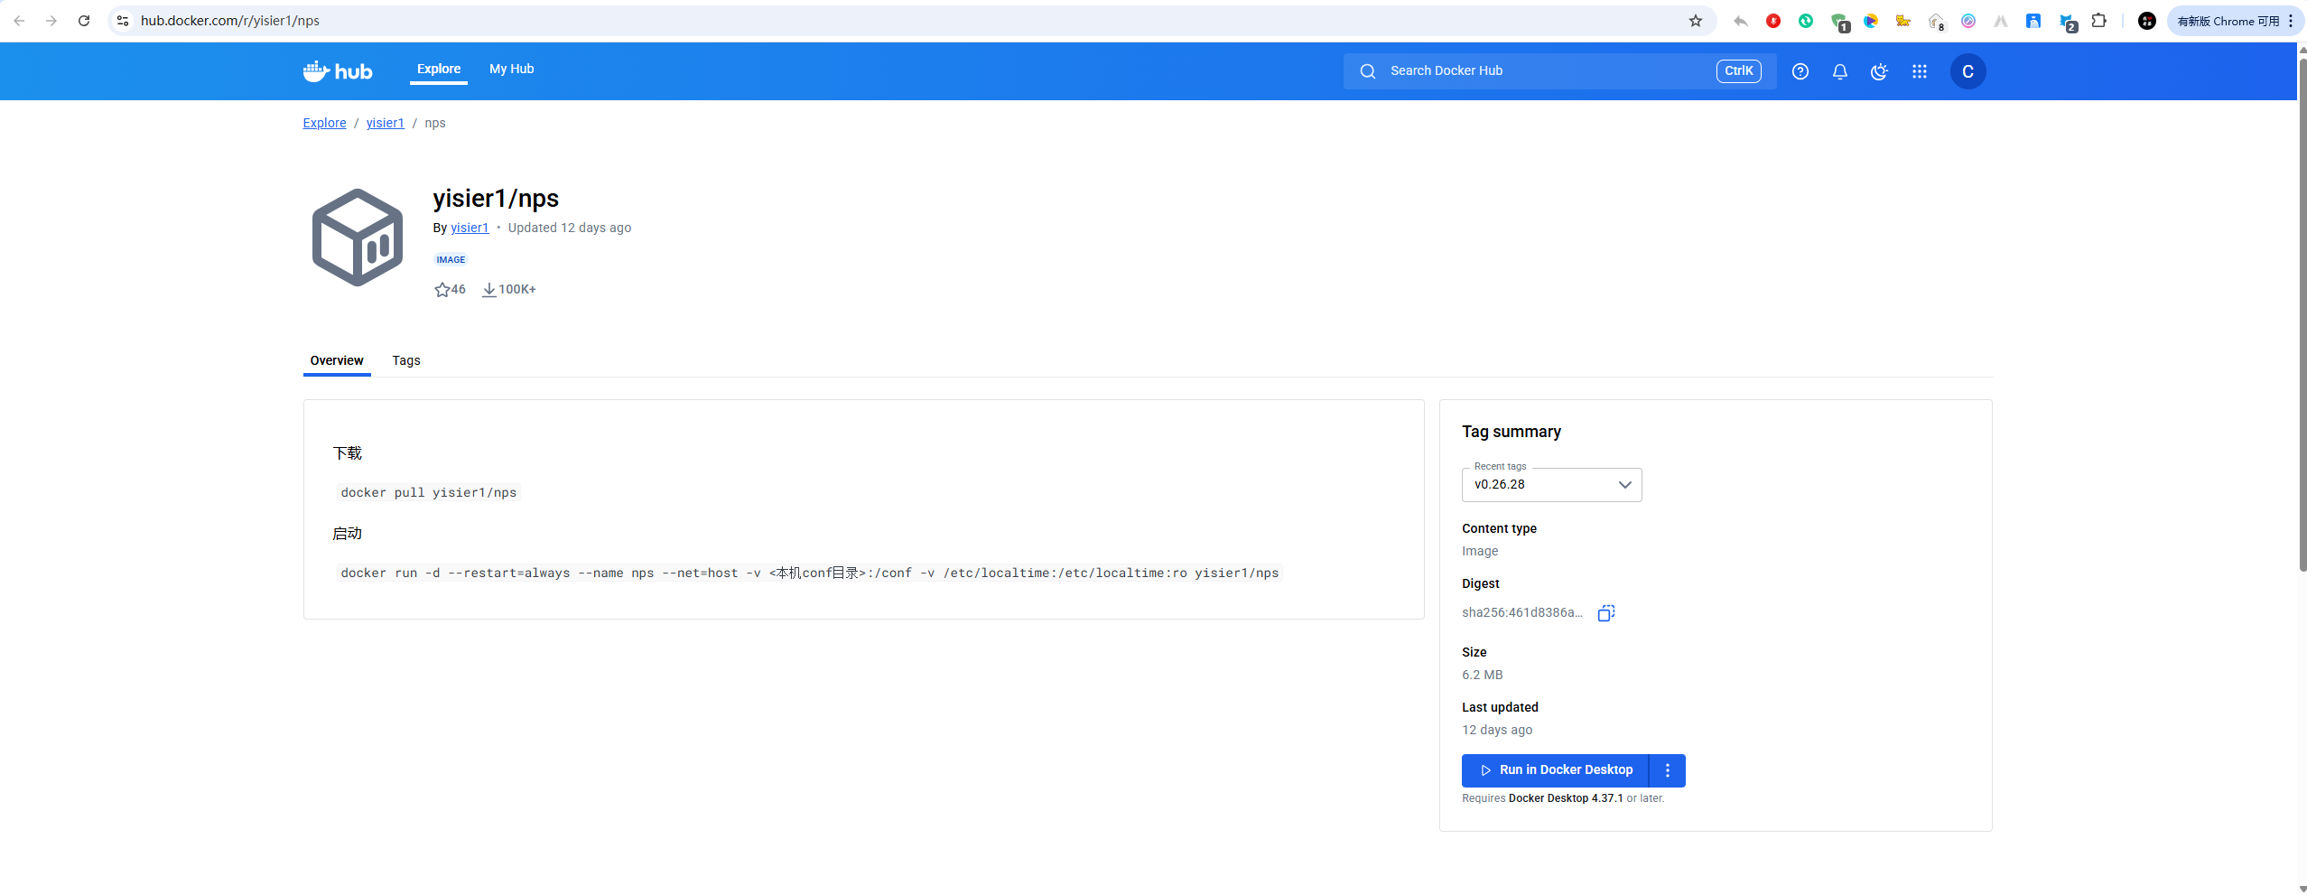Expand the Recent tags dropdown

pos(1551,485)
